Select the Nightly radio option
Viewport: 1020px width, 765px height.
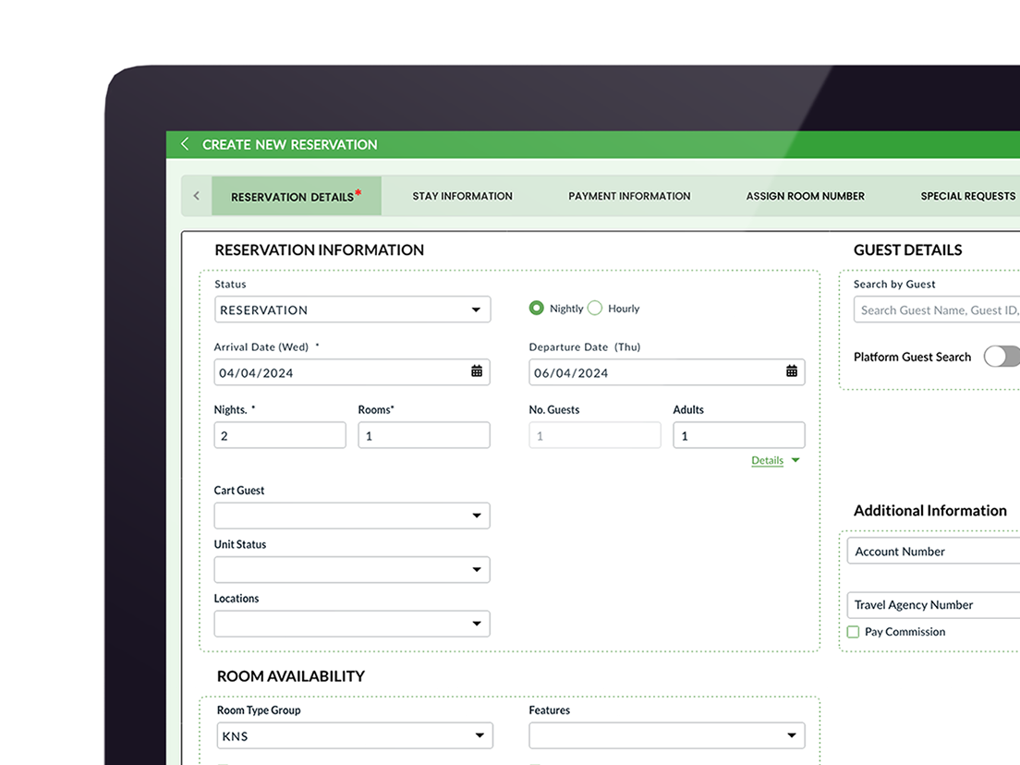[536, 308]
